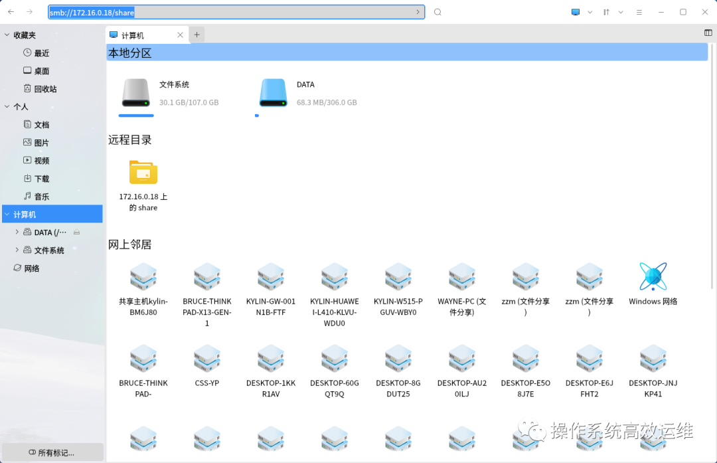Click the view mode monitor icon
Screen dimensions: 717x463
coord(576,13)
